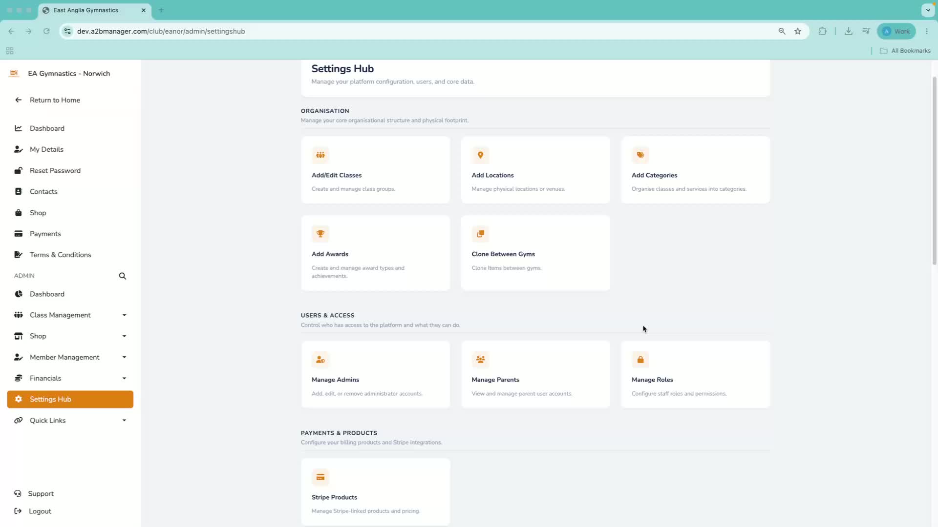Image resolution: width=938 pixels, height=527 pixels.
Task: Expand the admin Shop dropdown arrow
Action: [x=124, y=336]
